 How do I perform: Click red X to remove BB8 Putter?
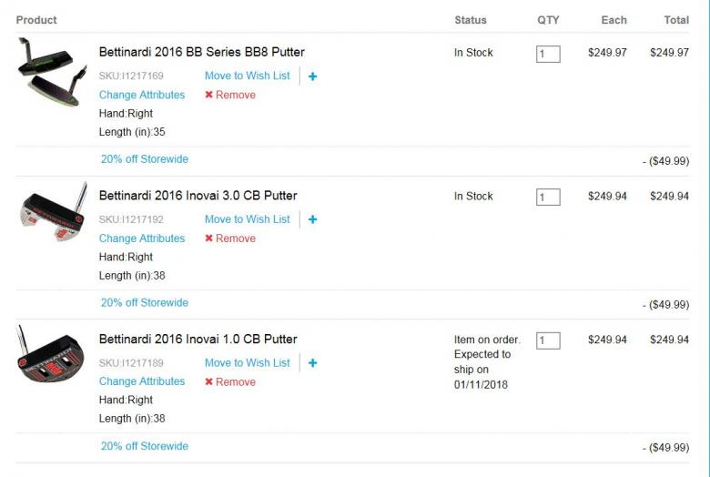click(x=209, y=95)
